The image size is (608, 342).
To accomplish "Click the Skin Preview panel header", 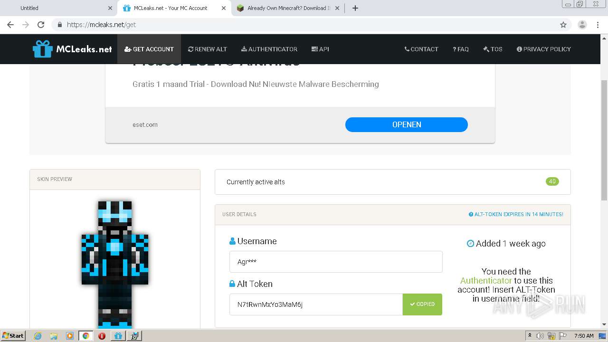I will click(115, 179).
